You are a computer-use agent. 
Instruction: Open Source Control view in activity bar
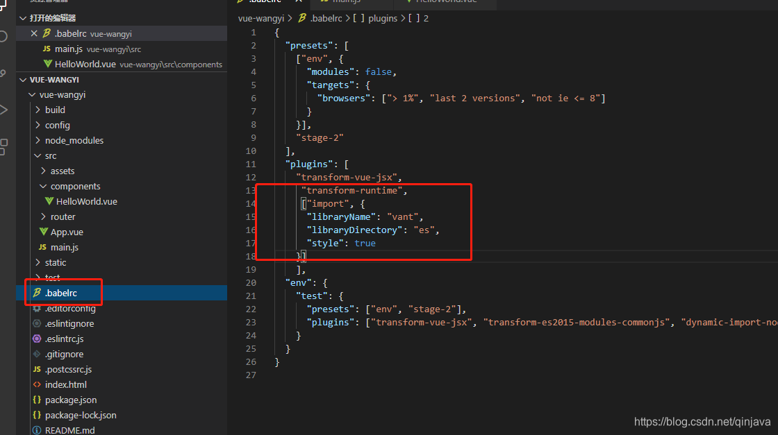click(x=3, y=74)
